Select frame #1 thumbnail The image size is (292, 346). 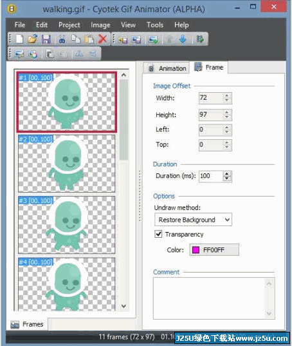tap(66, 102)
